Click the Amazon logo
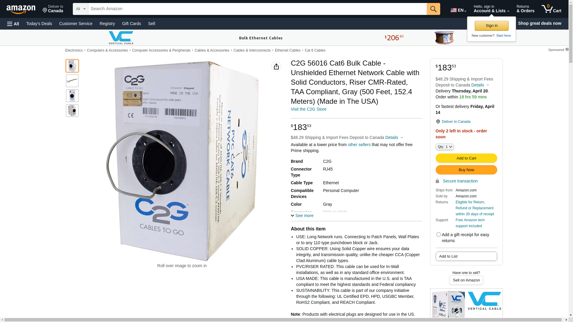Image resolution: width=573 pixels, height=322 pixels. point(21,9)
